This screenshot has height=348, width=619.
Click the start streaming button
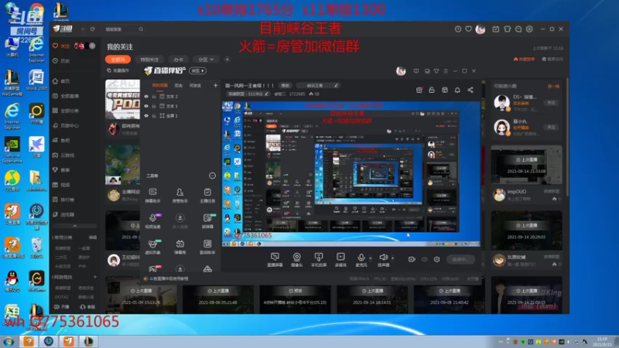460,259
